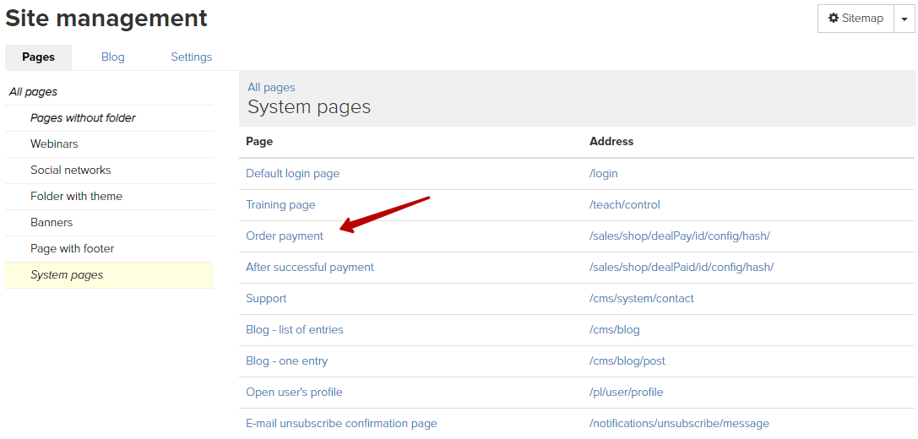Click the Training page link
This screenshot has width=918, height=439.
(280, 205)
